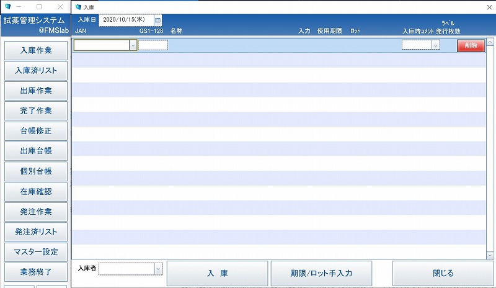Image resolution: width=496 pixels, height=288 pixels.
Task: Expand the JAN code dropdown arrow
Action: [133, 45]
